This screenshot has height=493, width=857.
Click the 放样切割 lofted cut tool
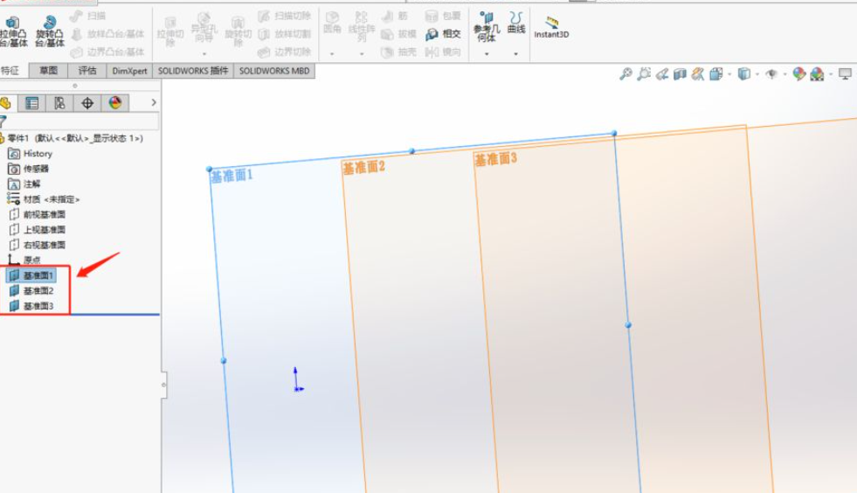point(284,34)
